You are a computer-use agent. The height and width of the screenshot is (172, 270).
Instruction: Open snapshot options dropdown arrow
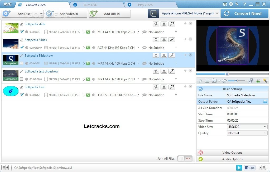[219, 81]
